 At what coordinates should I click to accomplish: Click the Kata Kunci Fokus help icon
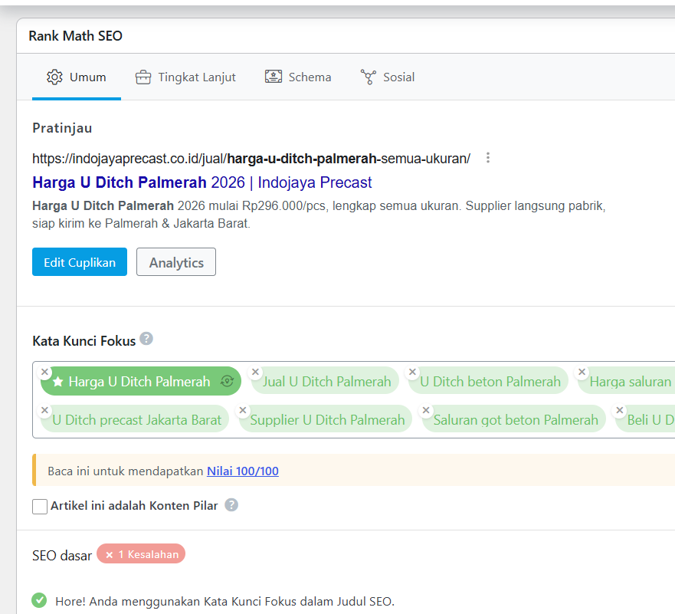click(146, 339)
